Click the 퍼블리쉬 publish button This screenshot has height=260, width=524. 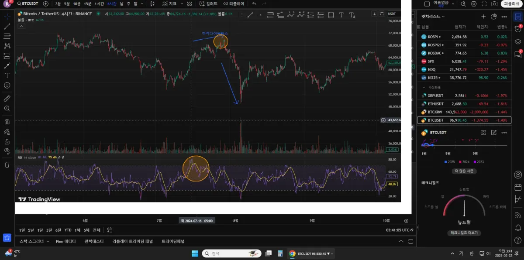tap(511, 3)
